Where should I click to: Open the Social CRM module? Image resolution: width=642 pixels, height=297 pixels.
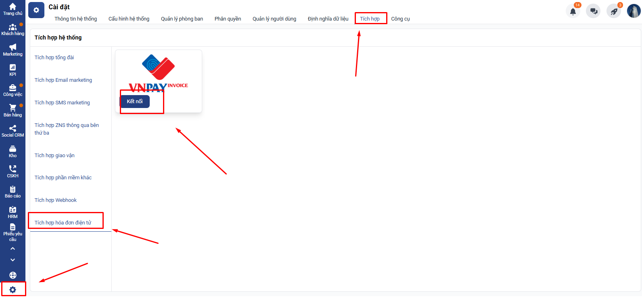pyautogui.click(x=13, y=131)
